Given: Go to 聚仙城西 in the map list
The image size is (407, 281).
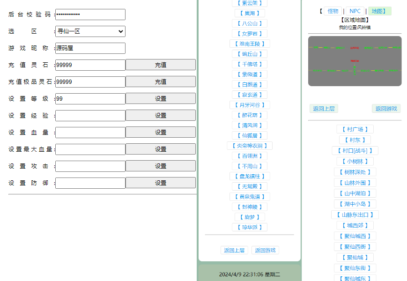Looking at the screenshot, I should [x=355, y=237].
